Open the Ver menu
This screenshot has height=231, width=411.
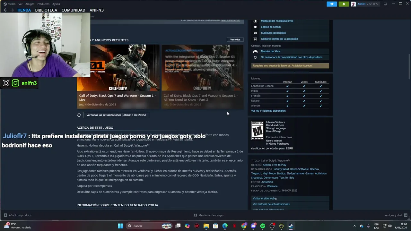(x=21, y=4)
